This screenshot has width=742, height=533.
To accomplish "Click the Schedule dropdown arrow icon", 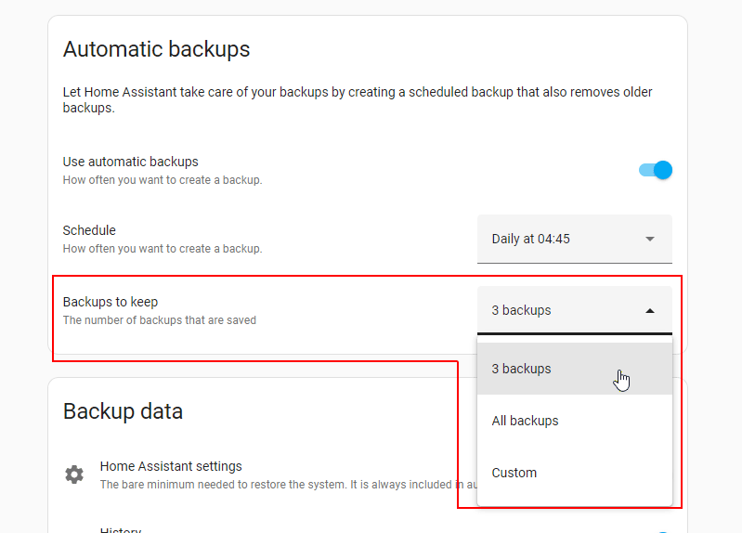I will pyautogui.click(x=650, y=239).
